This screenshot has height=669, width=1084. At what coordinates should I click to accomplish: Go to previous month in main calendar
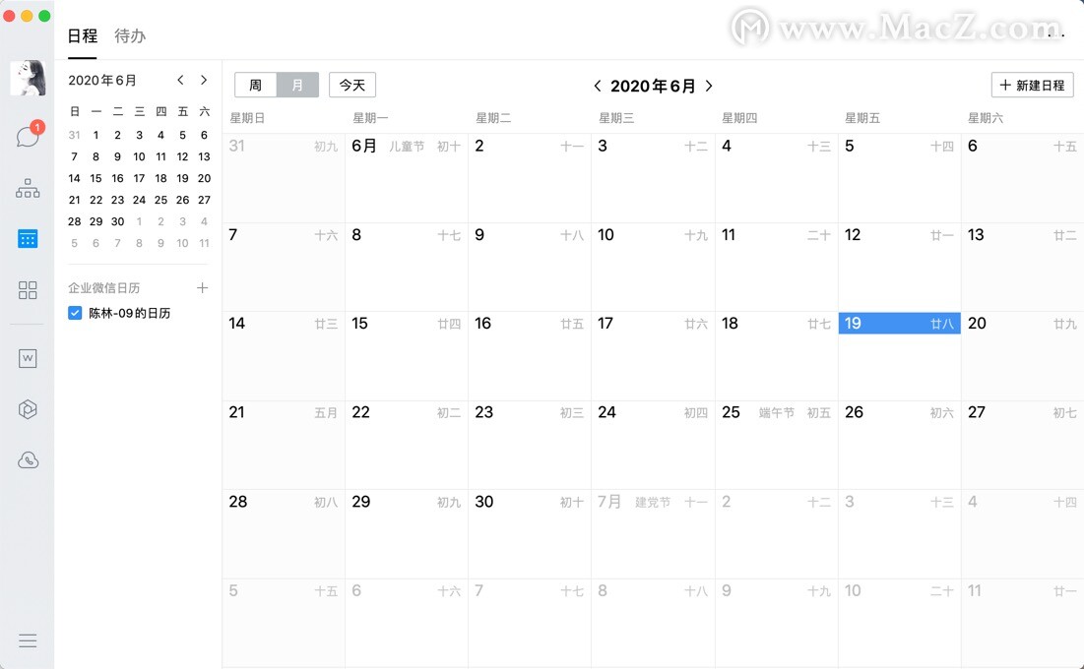(598, 86)
